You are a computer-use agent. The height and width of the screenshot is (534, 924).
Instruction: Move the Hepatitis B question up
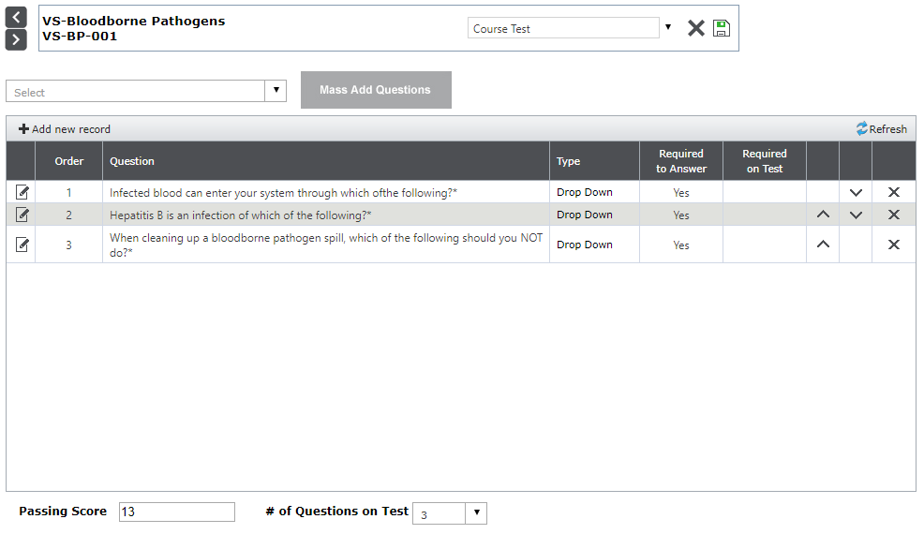coord(823,215)
